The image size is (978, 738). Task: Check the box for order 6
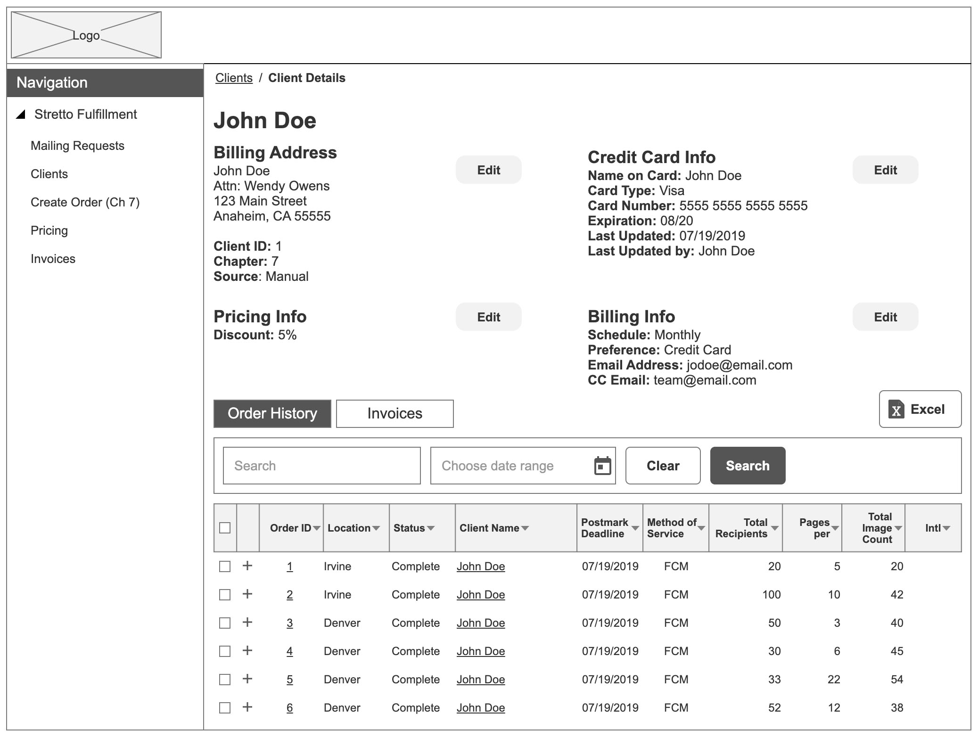pyautogui.click(x=225, y=708)
